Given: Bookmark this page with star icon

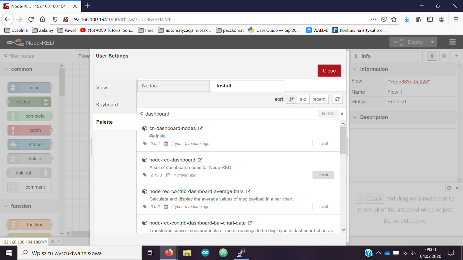Looking at the screenshot, I should coord(394,19).
